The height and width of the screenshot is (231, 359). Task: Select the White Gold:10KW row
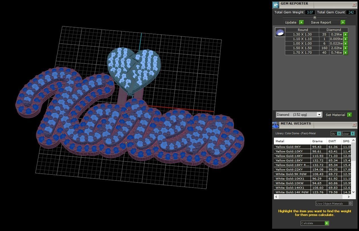click(x=313, y=183)
